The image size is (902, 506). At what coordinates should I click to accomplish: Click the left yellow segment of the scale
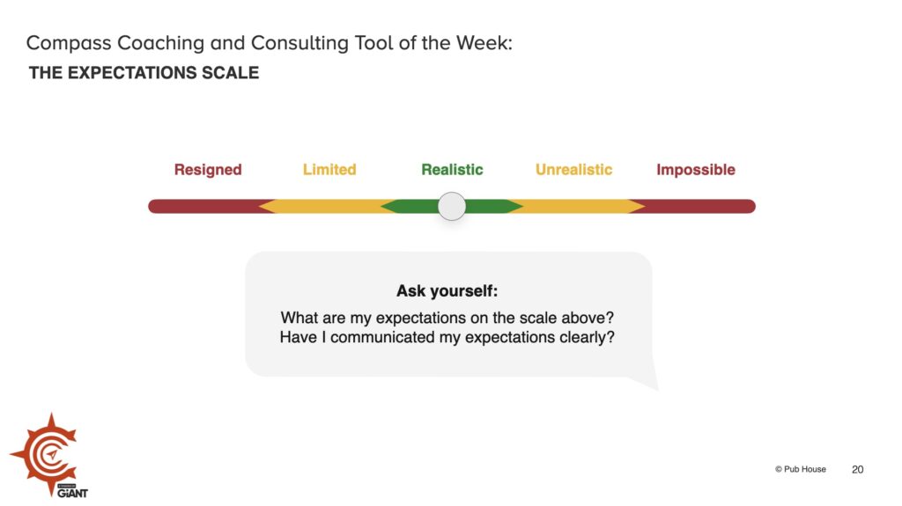[x=322, y=207]
